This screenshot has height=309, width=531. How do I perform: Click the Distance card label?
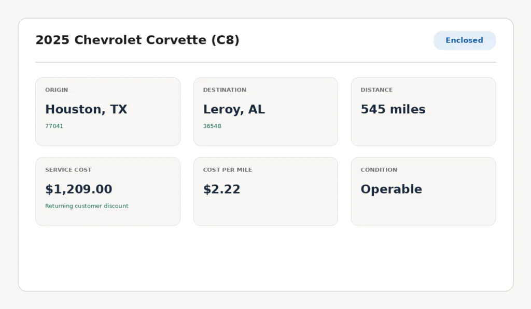point(376,90)
